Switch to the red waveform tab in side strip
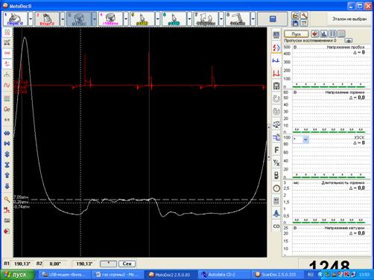374x280 pixels. tap(276, 73)
